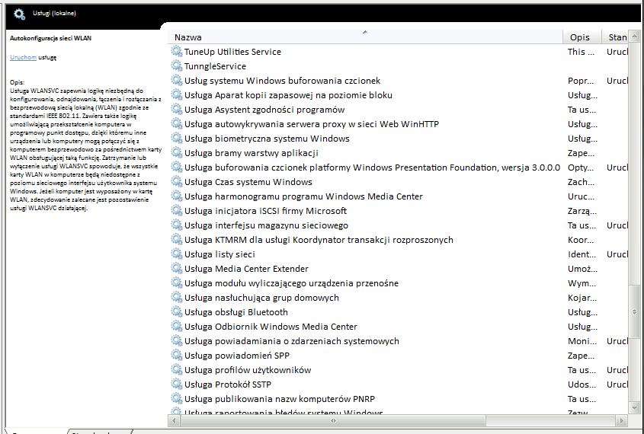The image size is (644, 434).
Task: Click the Stan cell of Usługa listy sieci
Action: pyautogui.click(x=617, y=254)
